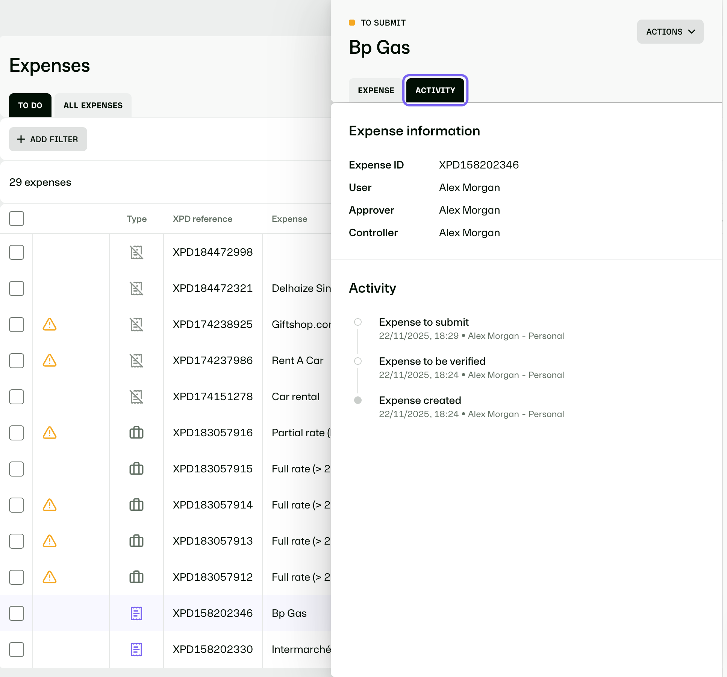This screenshot has height=677, width=727.
Task: Check the box for expense XPD184472998
Action: coord(17,252)
